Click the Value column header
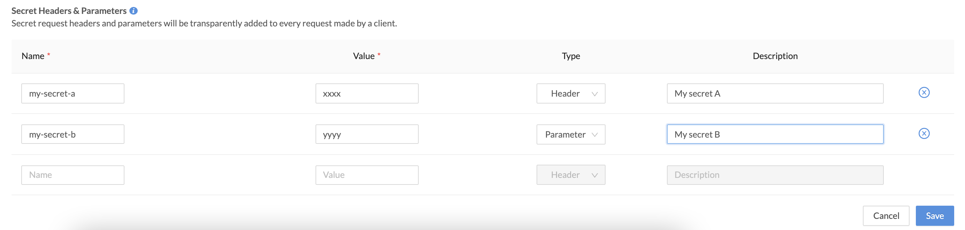The height and width of the screenshot is (230, 965). coord(364,56)
